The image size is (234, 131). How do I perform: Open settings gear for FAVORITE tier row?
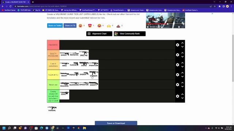[177, 45]
